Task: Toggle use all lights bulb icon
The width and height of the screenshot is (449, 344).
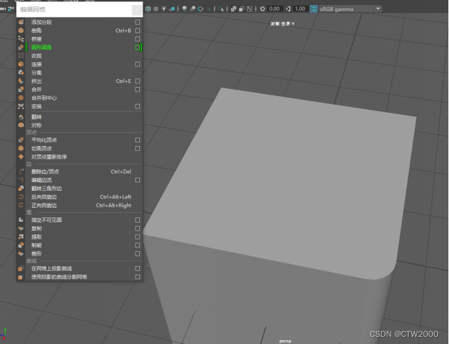Action: (x=164, y=9)
